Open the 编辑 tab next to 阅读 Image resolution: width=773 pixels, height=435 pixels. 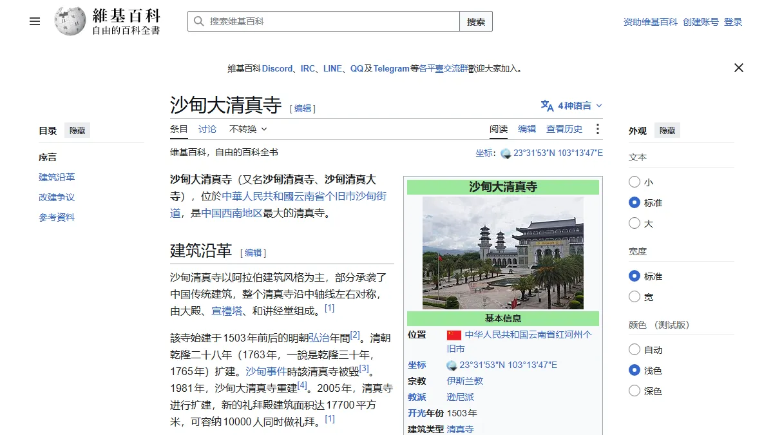click(527, 129)
